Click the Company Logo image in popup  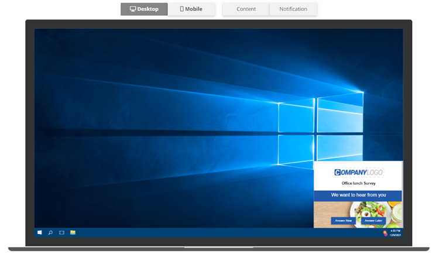coord(358,172)
